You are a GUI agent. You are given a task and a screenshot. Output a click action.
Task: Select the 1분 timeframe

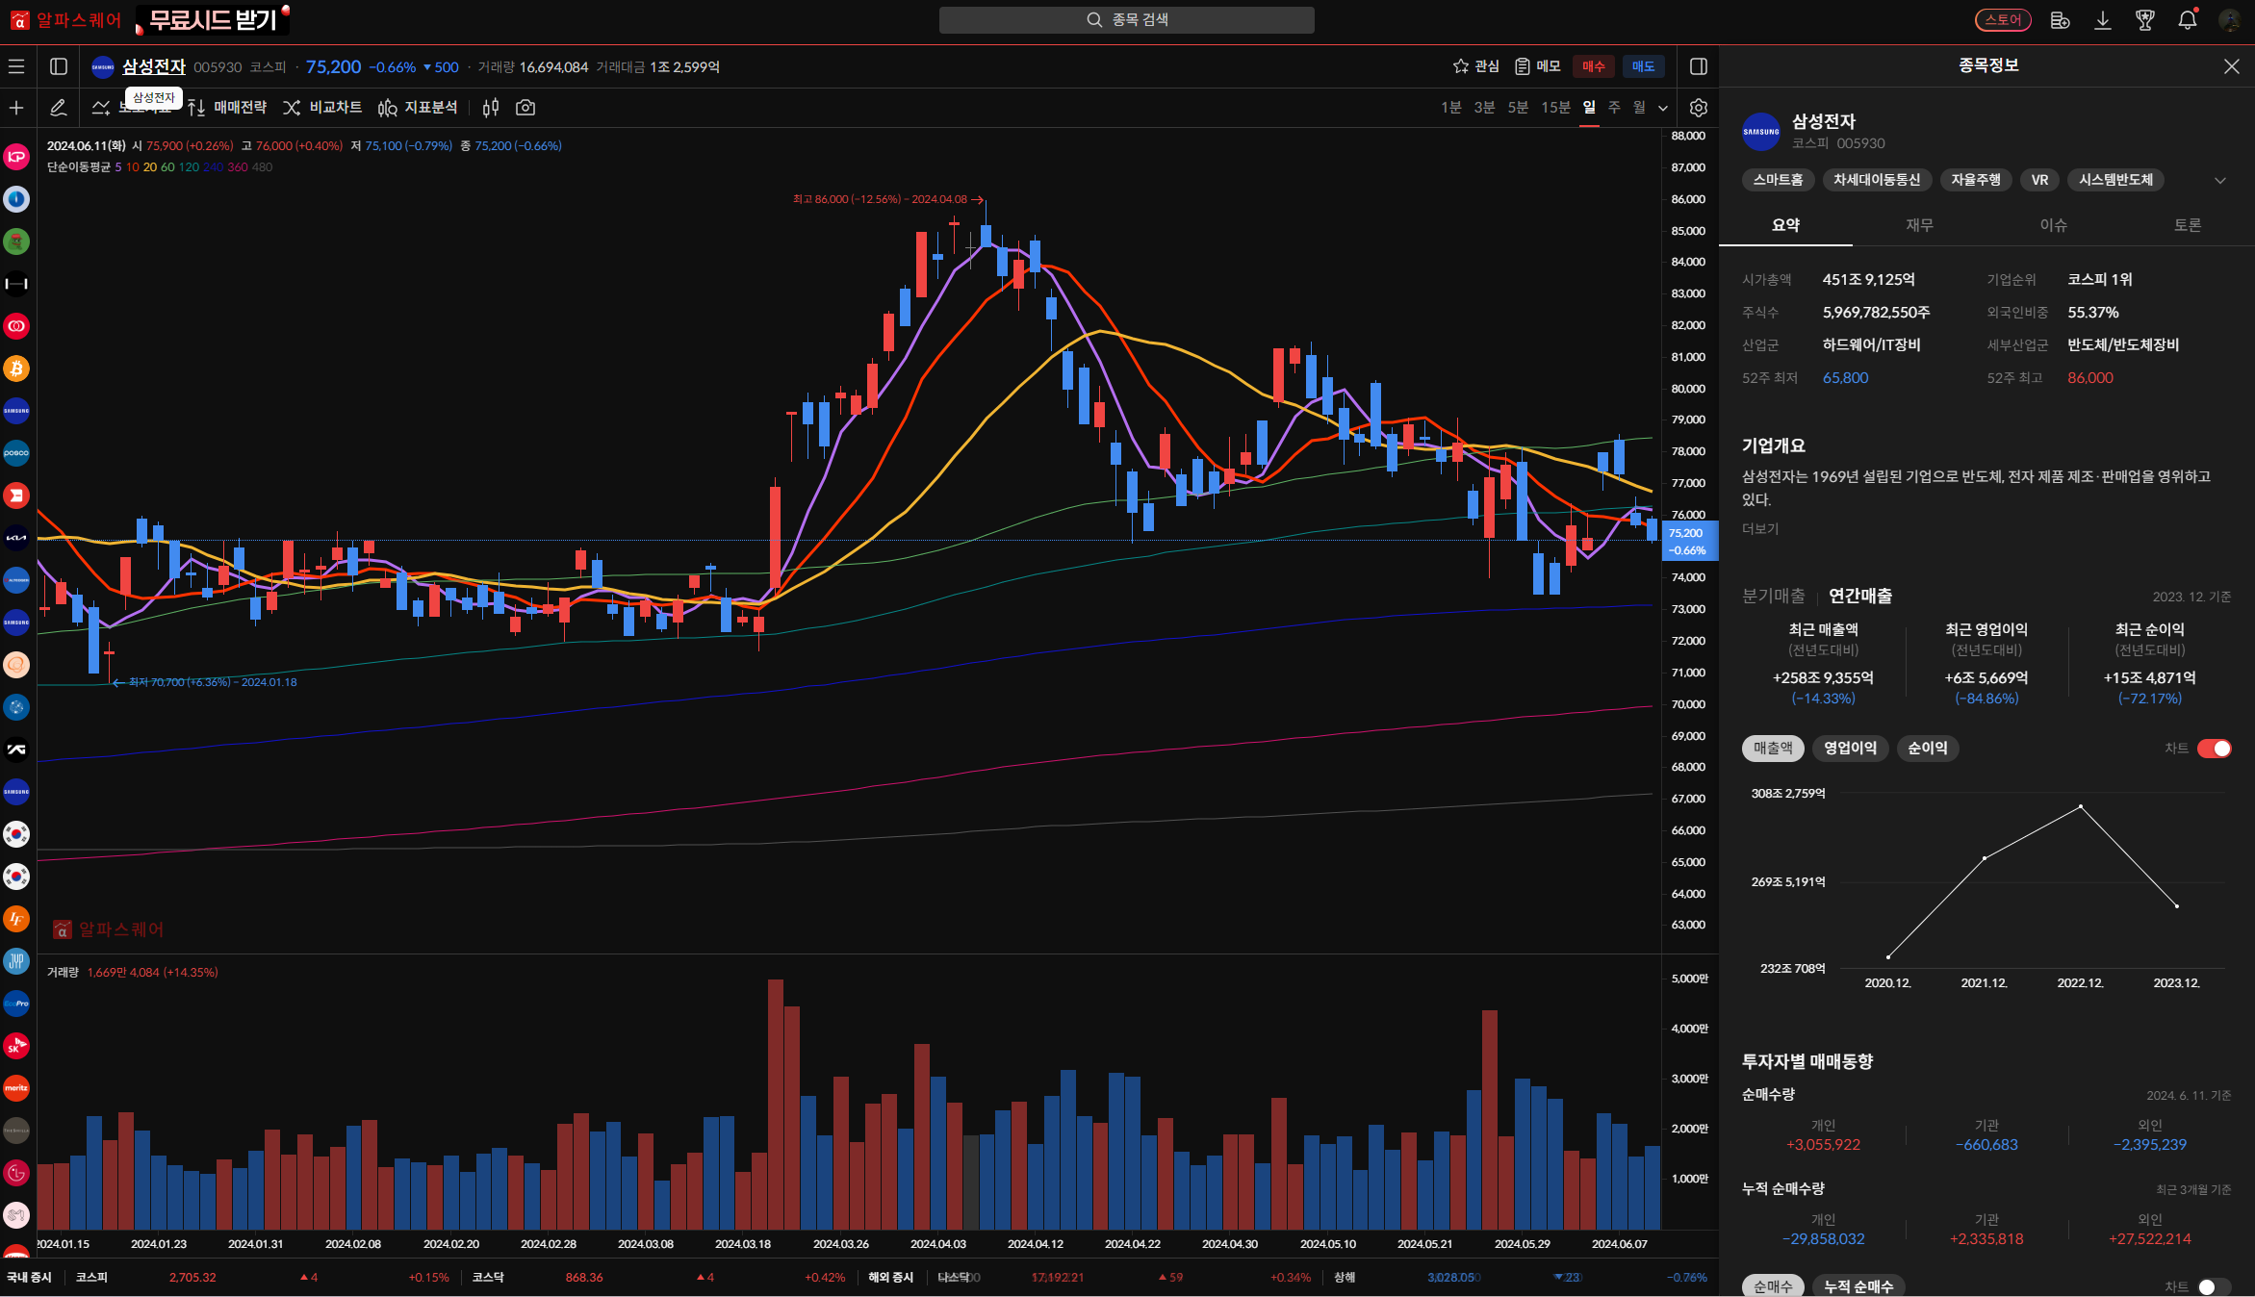(1451, 108)
